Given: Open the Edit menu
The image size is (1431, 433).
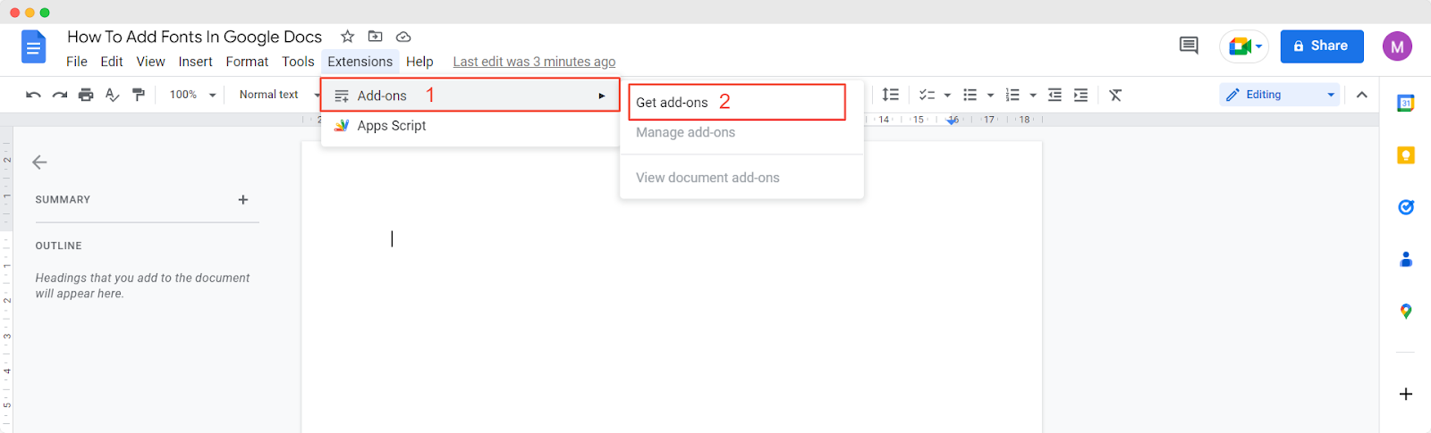Looking at the screenshot, I should click(112, 62).
